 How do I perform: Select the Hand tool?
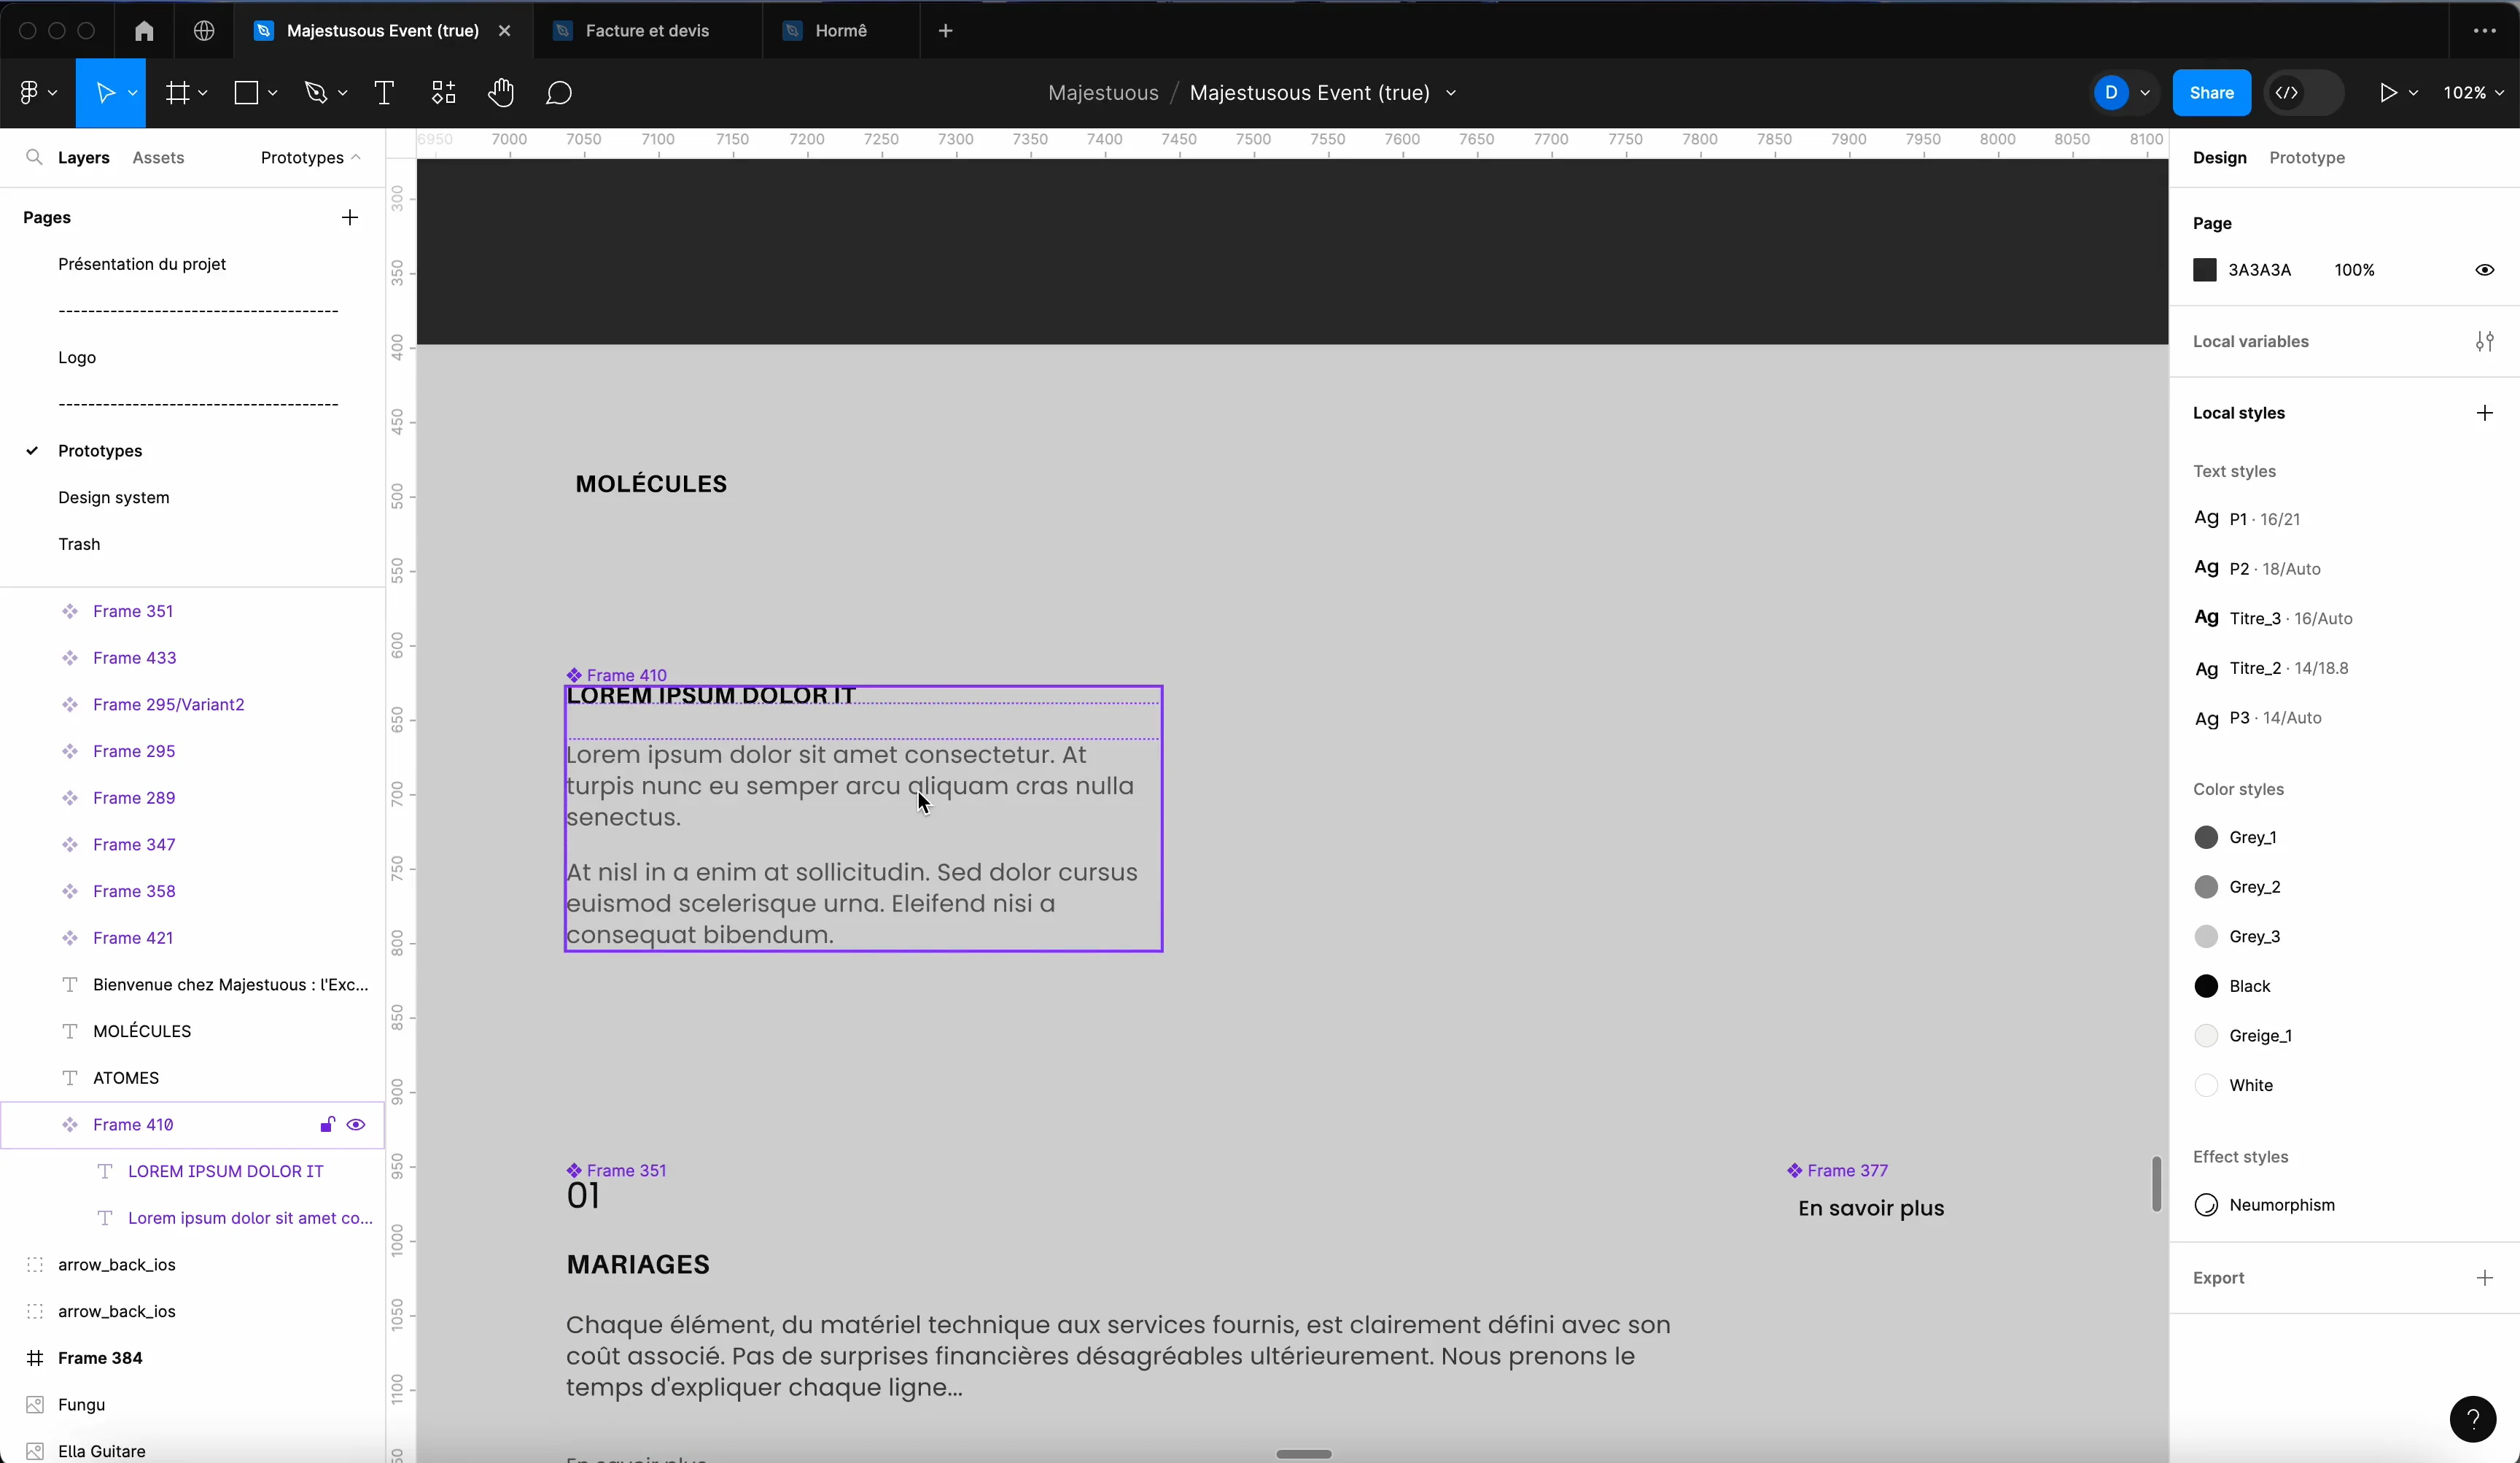[x=501, y=93]
